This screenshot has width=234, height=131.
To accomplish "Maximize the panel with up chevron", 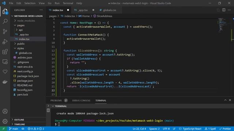I will pos(225,100).
